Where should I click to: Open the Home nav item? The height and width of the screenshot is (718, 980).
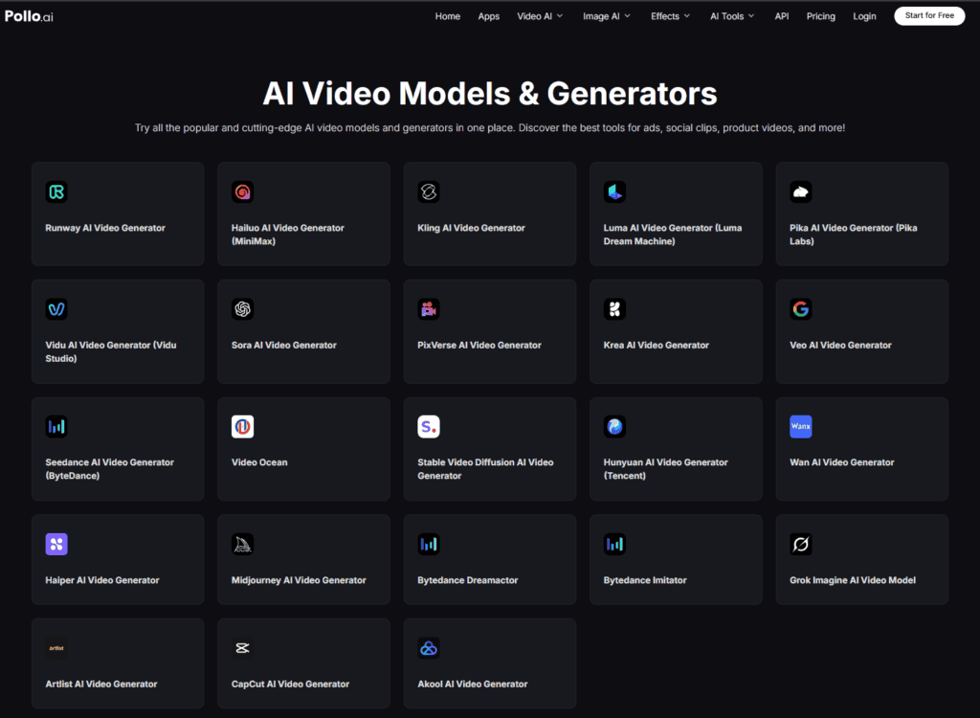click(x=448, y=16)
